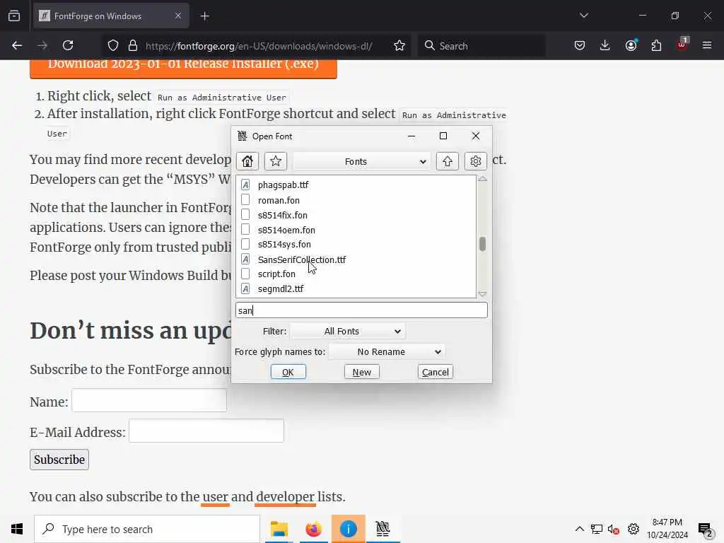Image resolution: width=724 pixels, height=543 pixels.
Task: Open the 'user' mailing list link
Action: tap(215, 497)
